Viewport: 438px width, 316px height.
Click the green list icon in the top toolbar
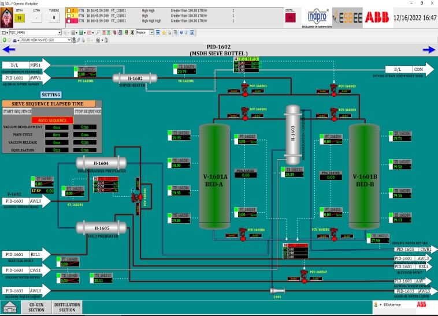(x=109, y=33)
